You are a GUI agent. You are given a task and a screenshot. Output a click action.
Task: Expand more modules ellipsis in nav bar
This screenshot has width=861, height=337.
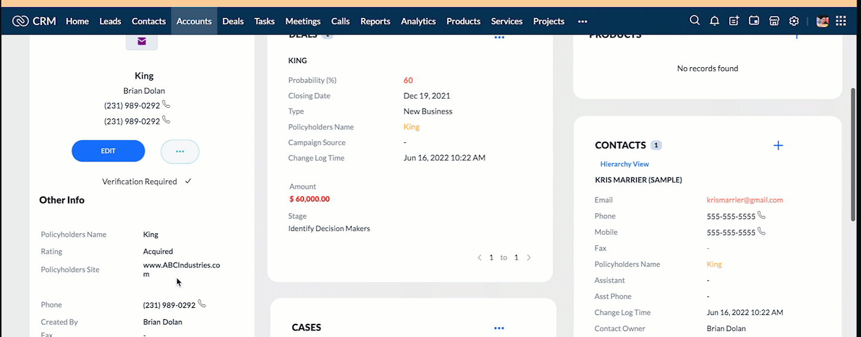[x=583, y=21]
